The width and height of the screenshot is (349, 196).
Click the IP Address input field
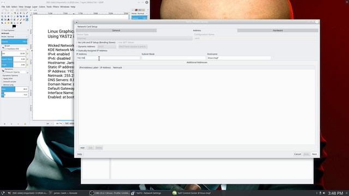tap(108, 58)
